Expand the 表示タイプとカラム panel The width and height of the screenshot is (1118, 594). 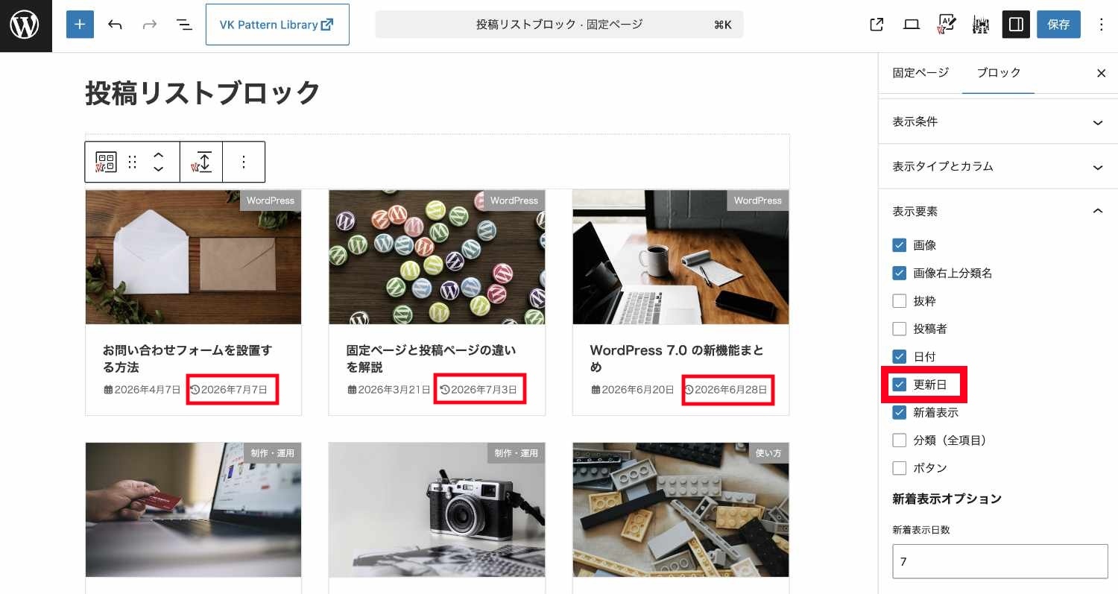click(998, 167)
